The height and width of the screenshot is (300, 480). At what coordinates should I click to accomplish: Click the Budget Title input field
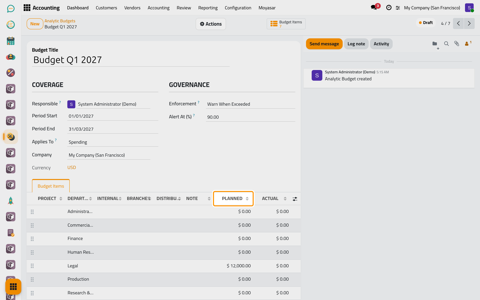pyautogui.click(x=131, y=60)
